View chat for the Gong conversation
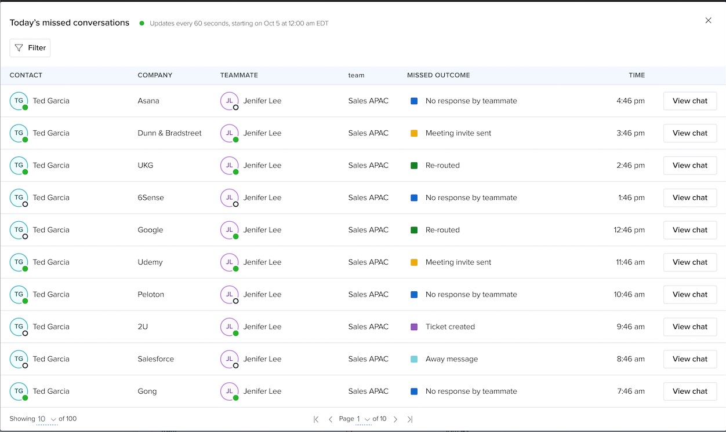This screenshot has height=432, width=726. 690,391
